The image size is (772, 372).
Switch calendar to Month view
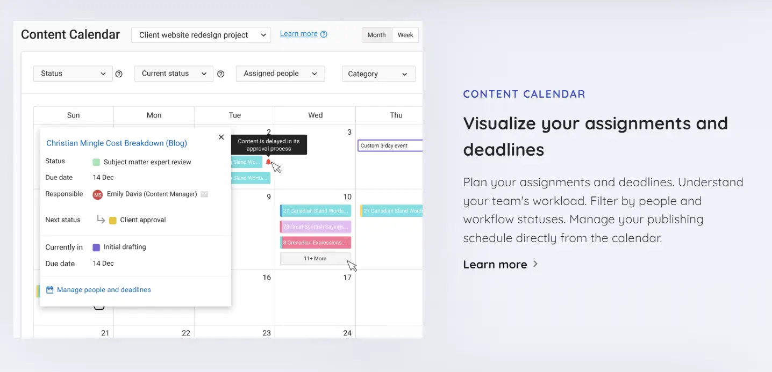point(376,34)
